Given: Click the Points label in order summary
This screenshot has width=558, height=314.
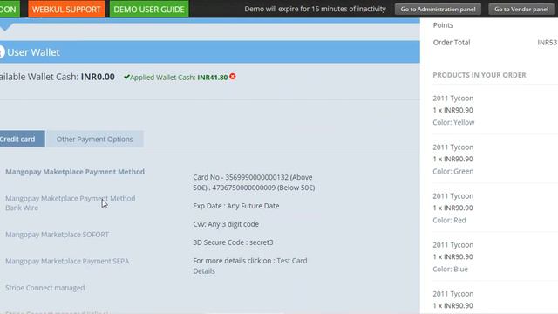Looking at the screenshot, I should (x=443, y=25).
